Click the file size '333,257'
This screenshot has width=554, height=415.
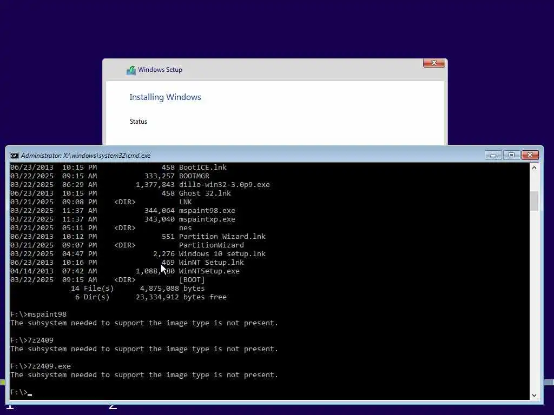[x=160, y=176]
